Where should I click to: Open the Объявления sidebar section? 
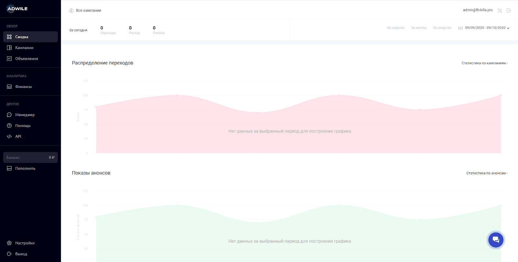coord(27,59)
